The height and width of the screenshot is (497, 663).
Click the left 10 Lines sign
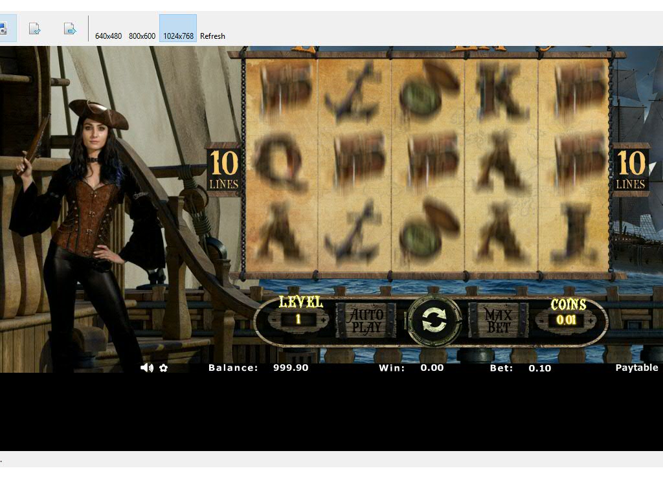[223, 170]
